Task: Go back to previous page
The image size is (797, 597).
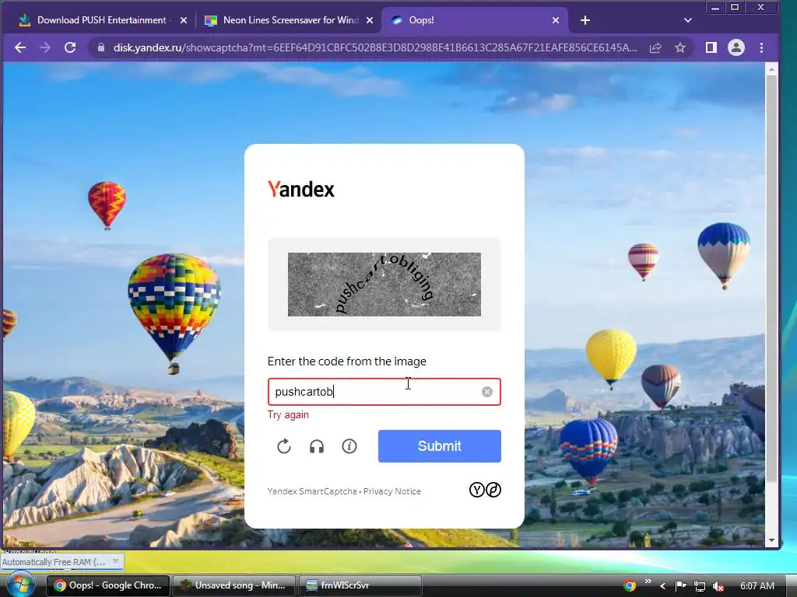Action: click(19, 47)
